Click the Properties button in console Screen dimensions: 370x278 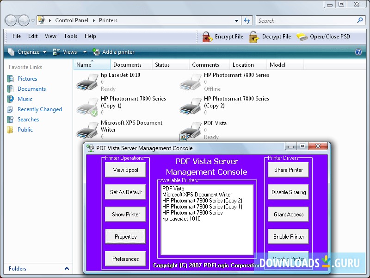[125, 236]
